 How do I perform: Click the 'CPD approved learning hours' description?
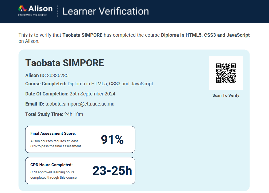53,175
